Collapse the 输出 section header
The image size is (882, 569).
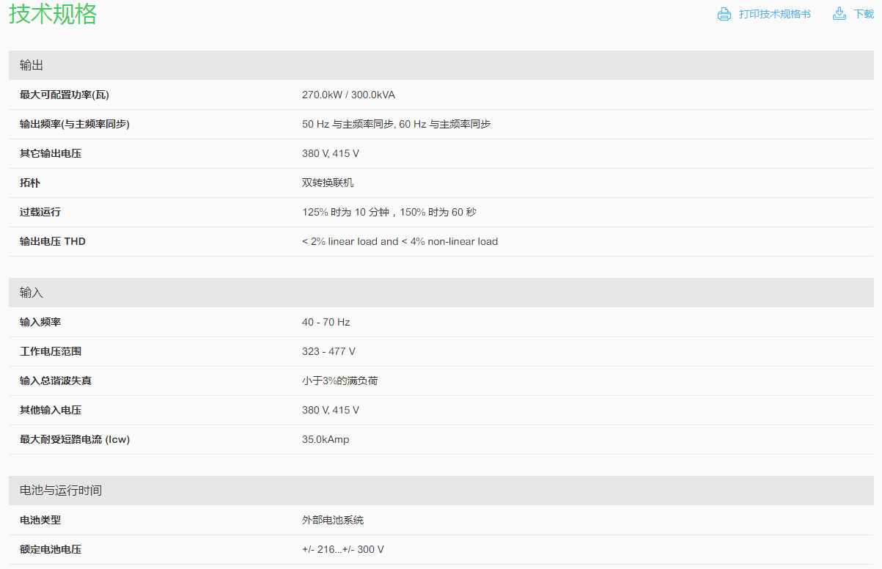pyautogui.click(x=441, y=65)
